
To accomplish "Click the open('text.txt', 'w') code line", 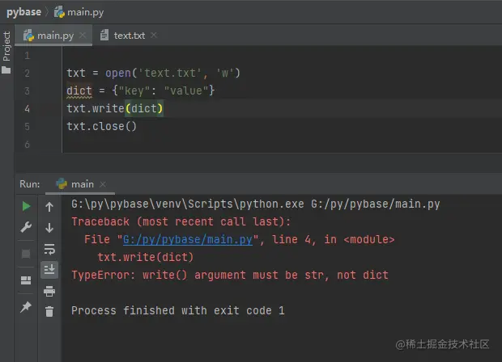I will 153,74.
